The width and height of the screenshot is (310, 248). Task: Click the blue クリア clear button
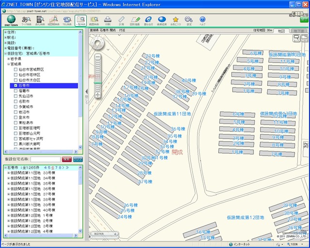pos(77,159)
